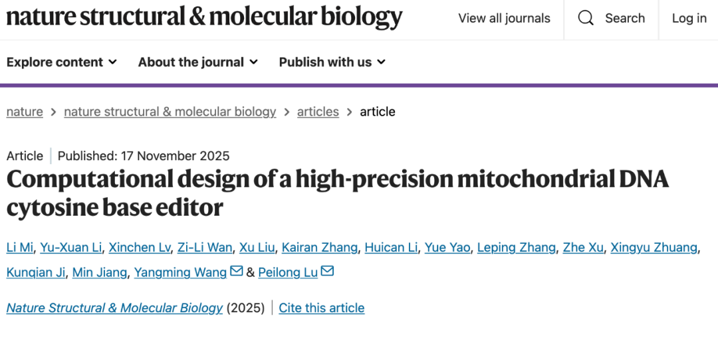
Task: Click envelope icon beside Peilong Lu
Action: coord(327,272)
